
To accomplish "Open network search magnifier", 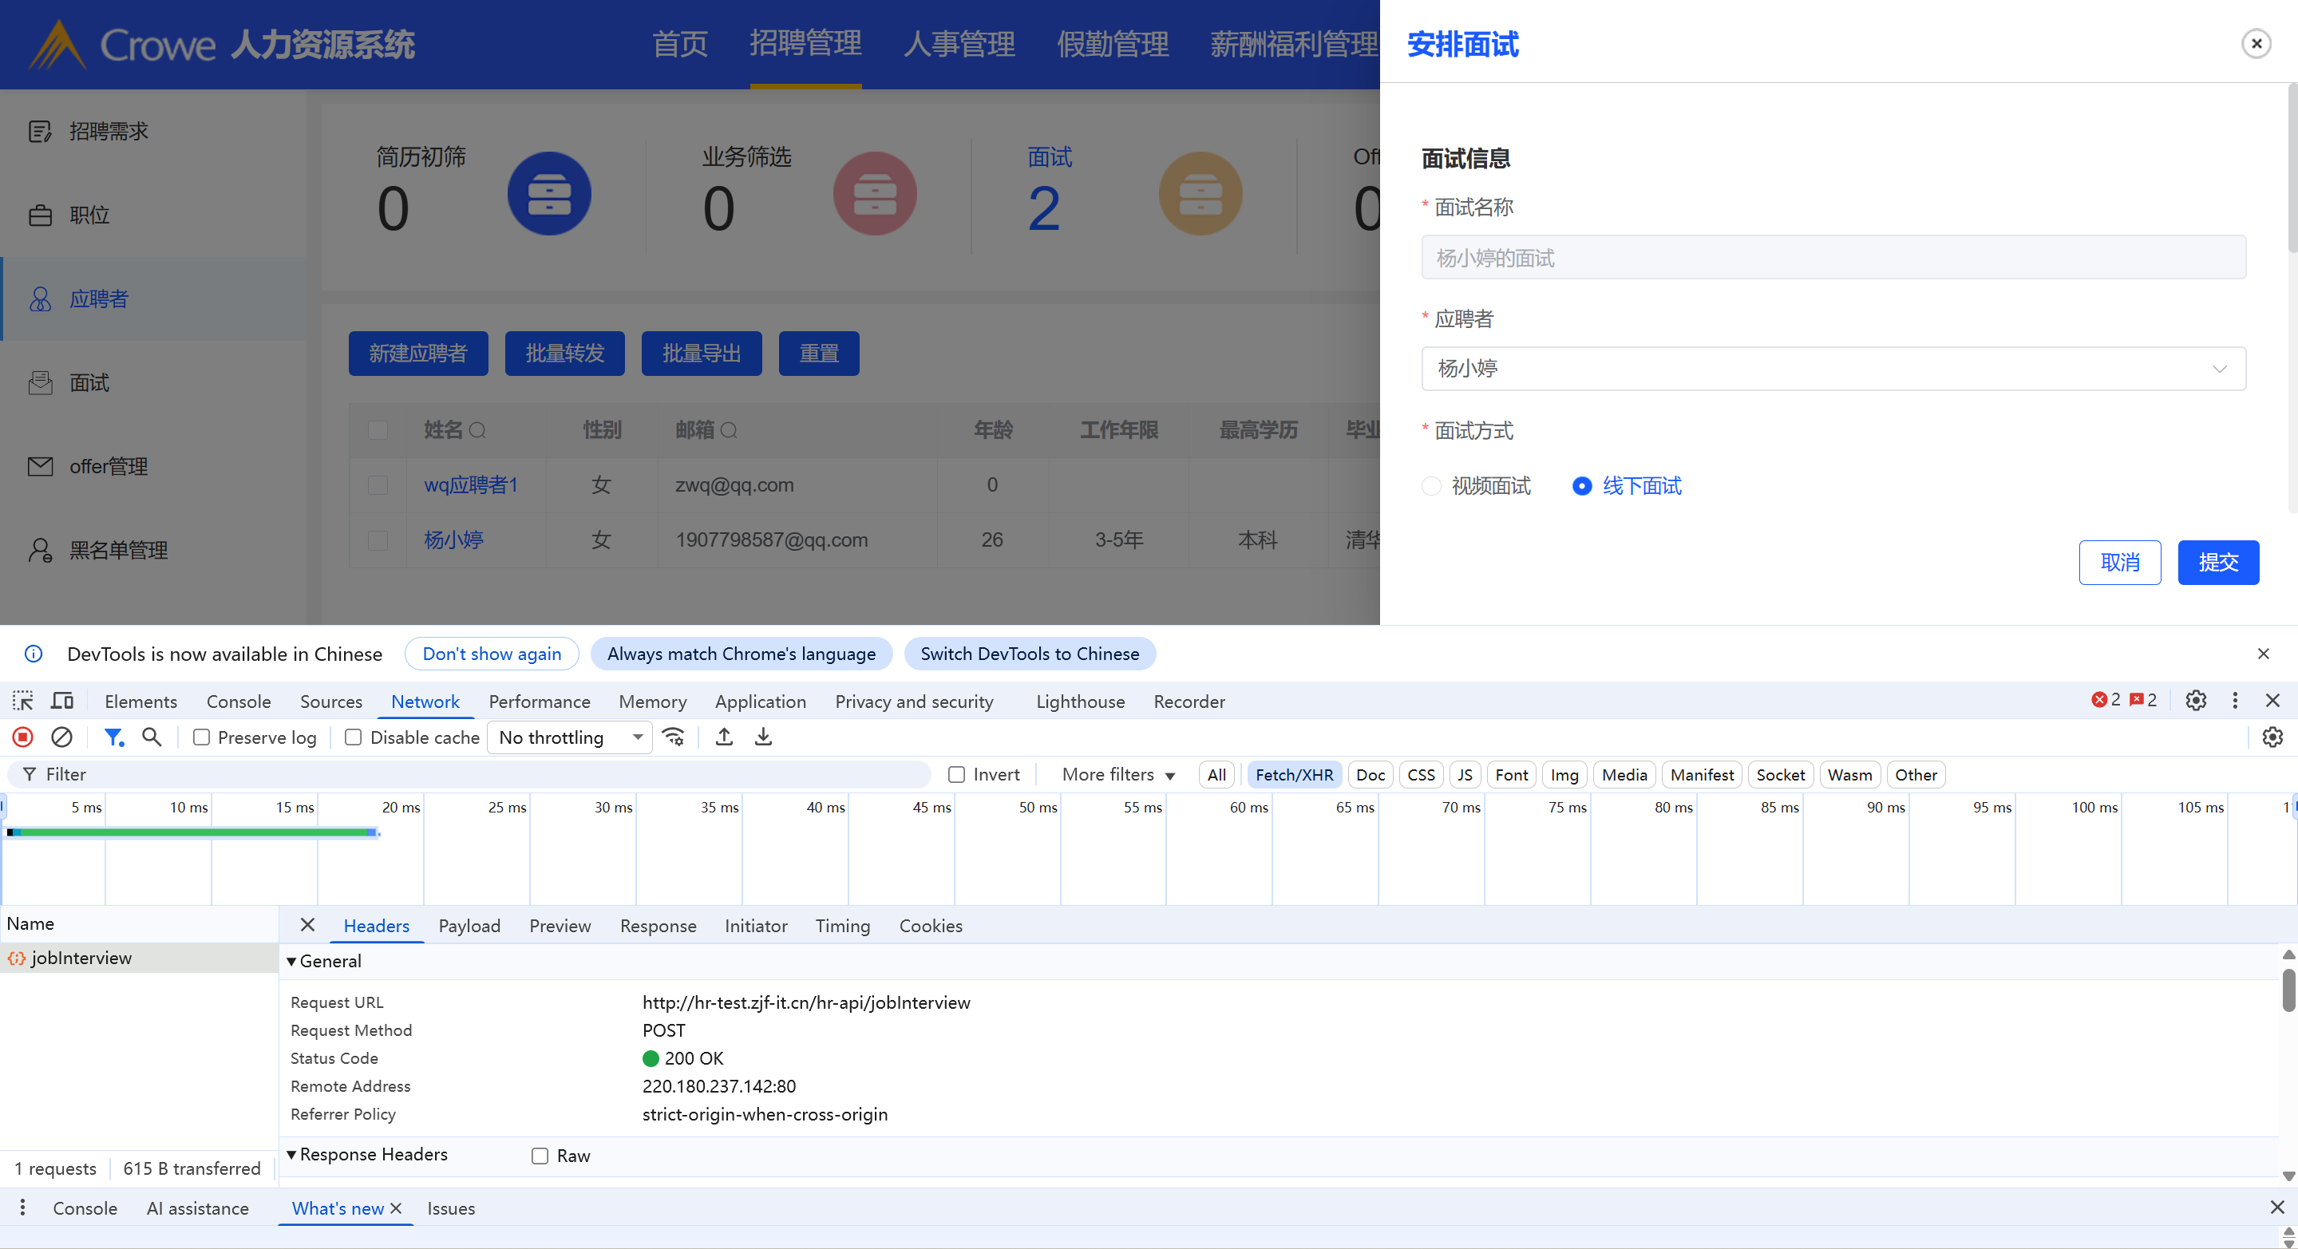I will pos(152,737).
